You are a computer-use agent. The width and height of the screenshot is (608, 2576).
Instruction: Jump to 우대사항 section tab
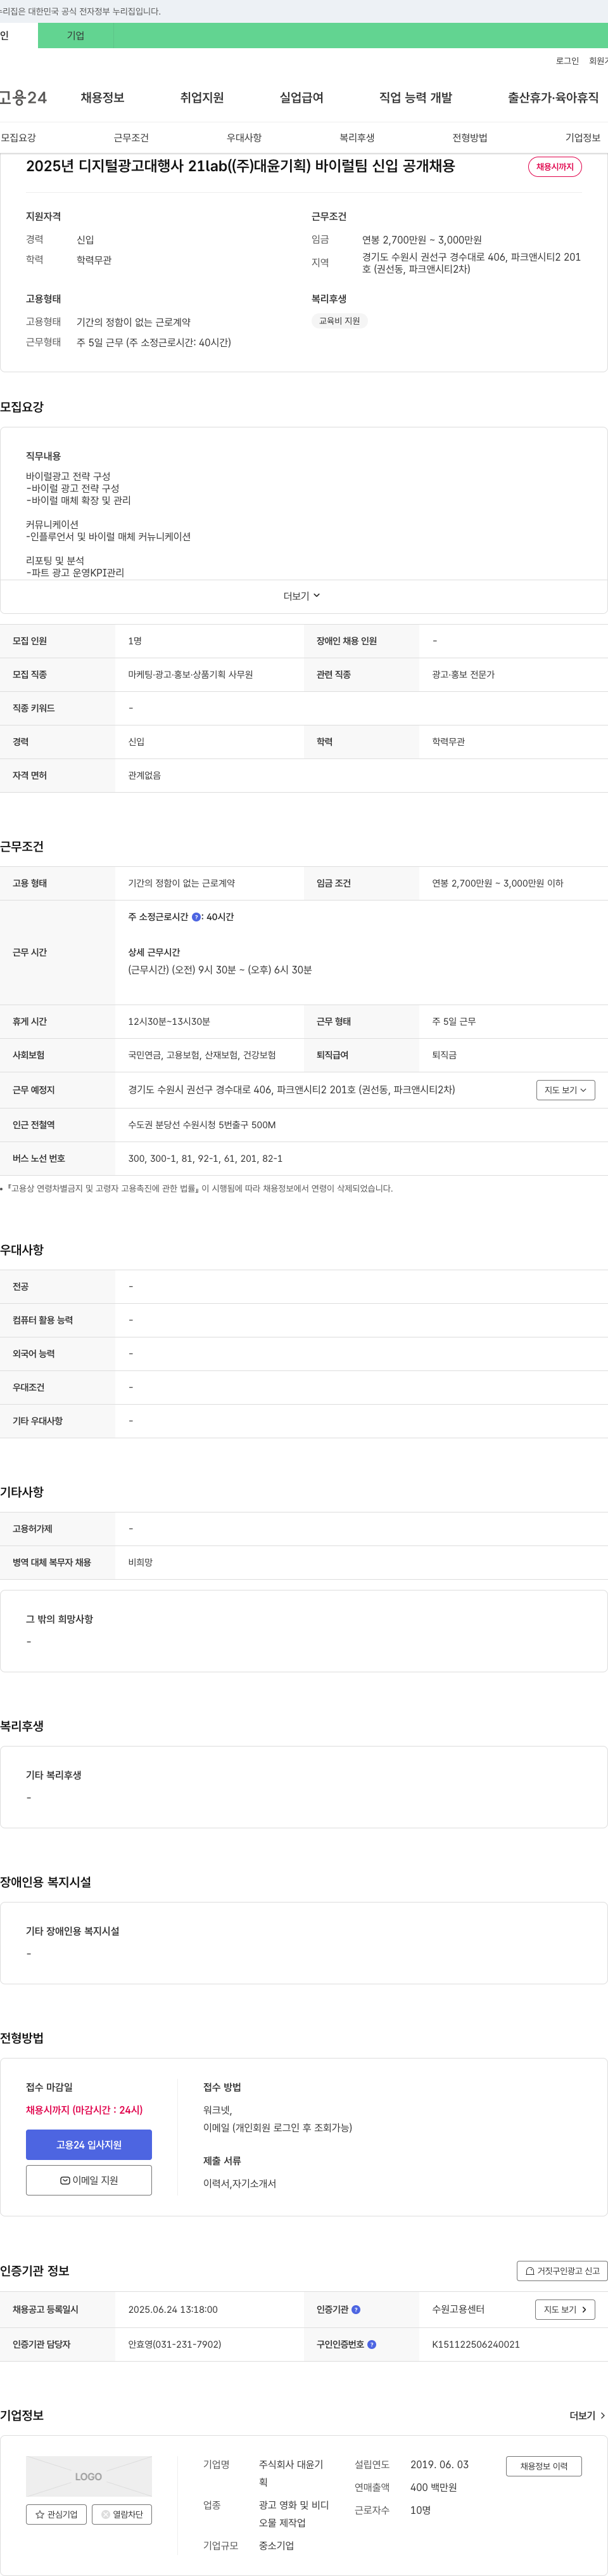point(244,138)
